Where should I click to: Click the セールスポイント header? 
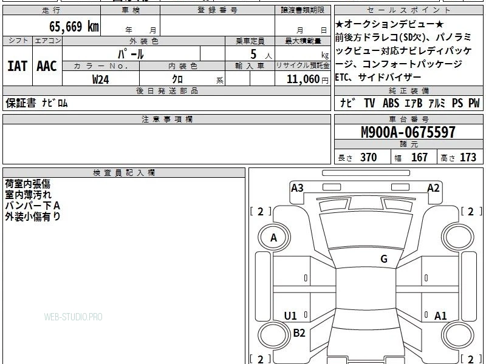[409, 10]
